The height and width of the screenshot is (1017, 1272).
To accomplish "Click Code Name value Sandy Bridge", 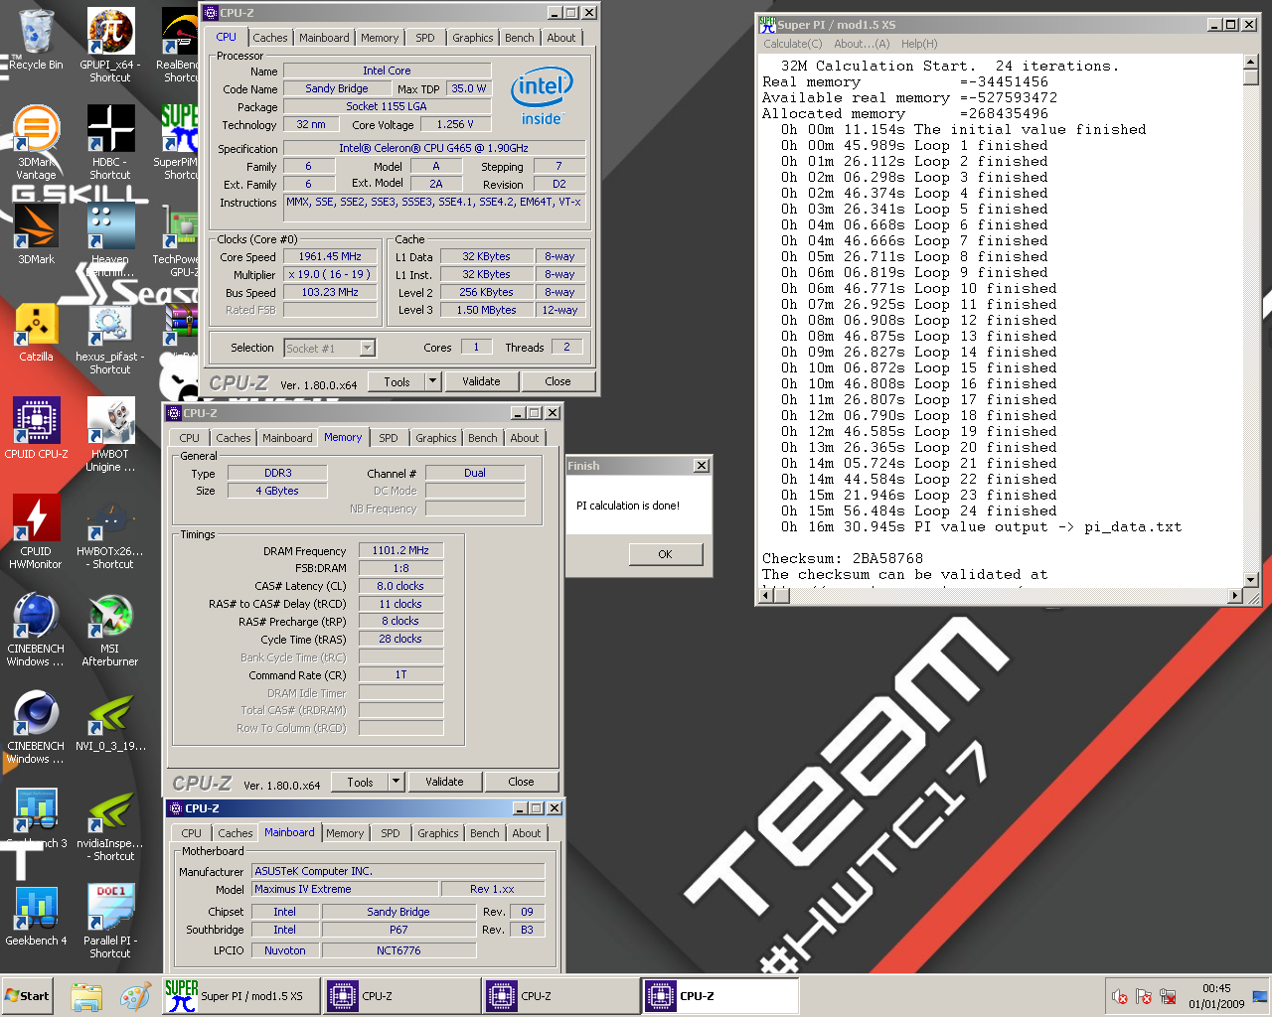I will (x=336, y=88).
